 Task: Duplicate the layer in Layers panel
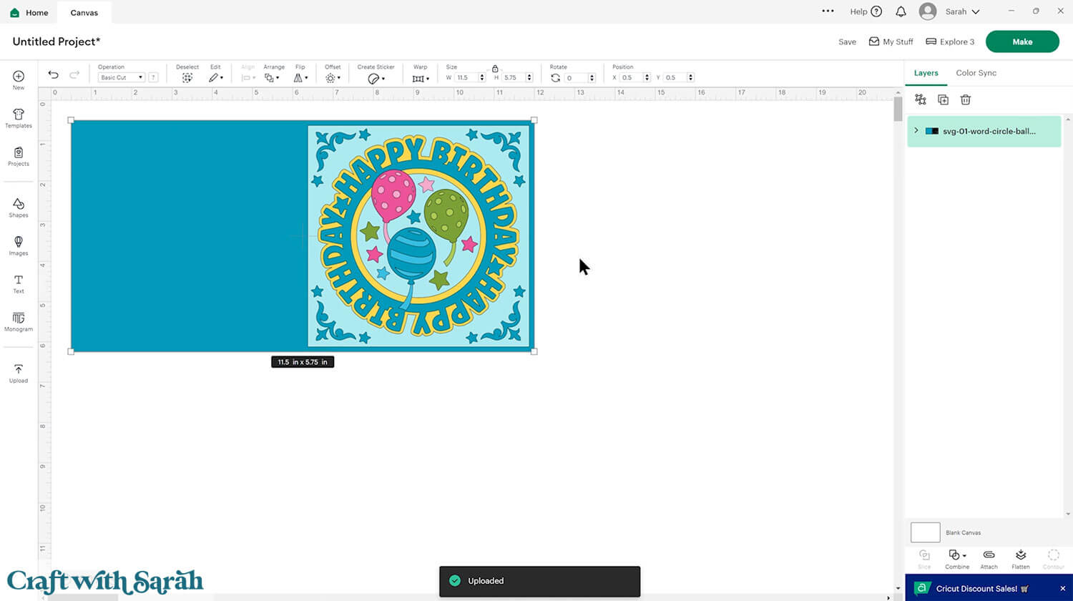point(943,100)
